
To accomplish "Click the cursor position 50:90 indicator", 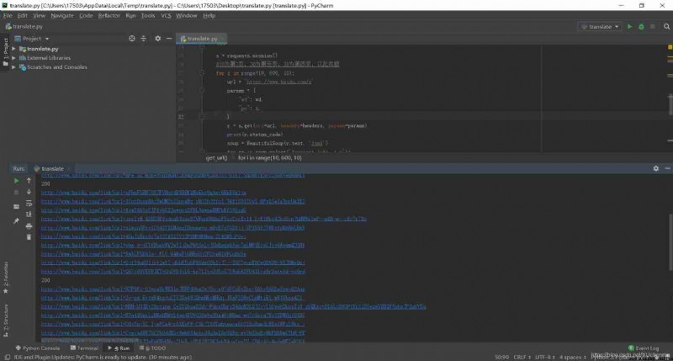I will tap(501, 357).
